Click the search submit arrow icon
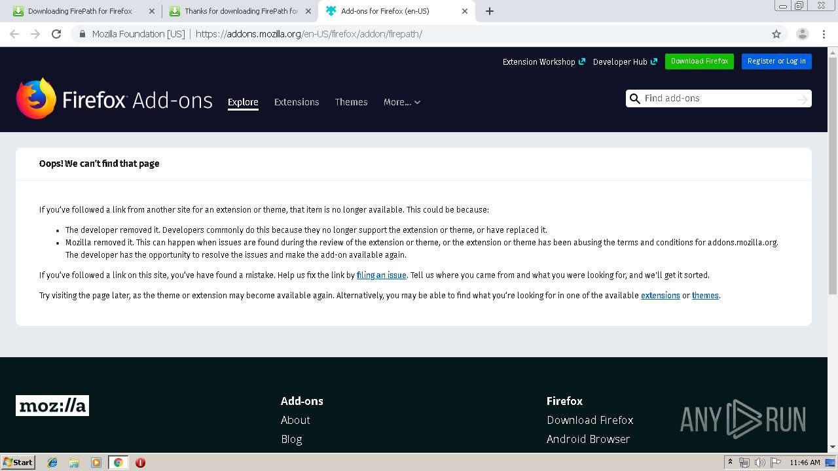This screenshot has height=471, width=838. point(802,99)
